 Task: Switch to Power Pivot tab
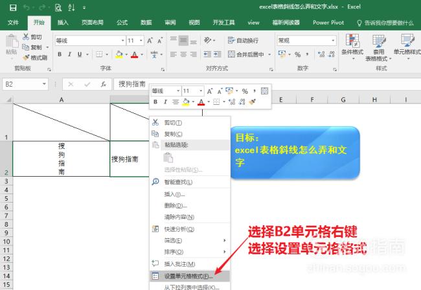pyautogui.click(x=328, y=23)
